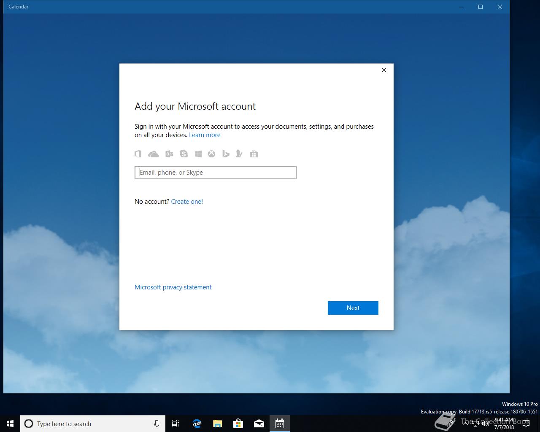540x432 pixels.
Task: Open the Microsoft privacy statement link
Action: pyautogui.click(x=173, y=287)
